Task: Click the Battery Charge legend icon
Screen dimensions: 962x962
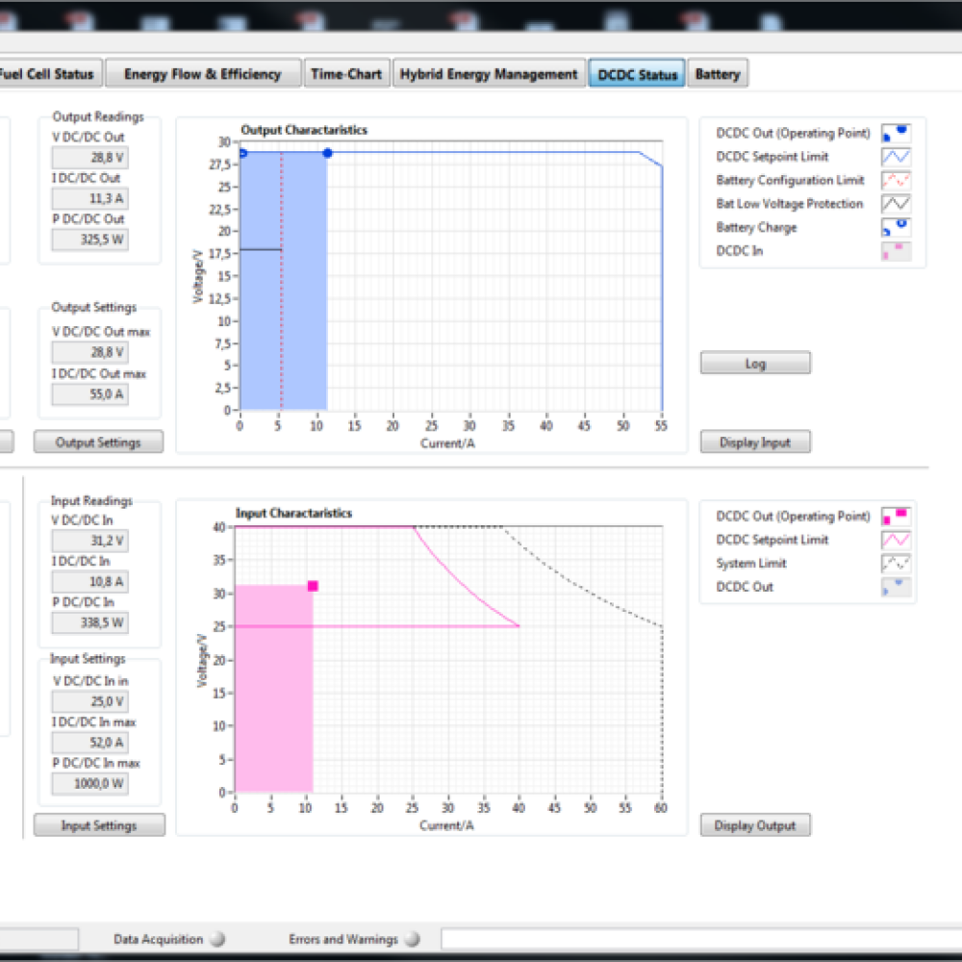Action: pyautogui.click(x=897, y=227)
